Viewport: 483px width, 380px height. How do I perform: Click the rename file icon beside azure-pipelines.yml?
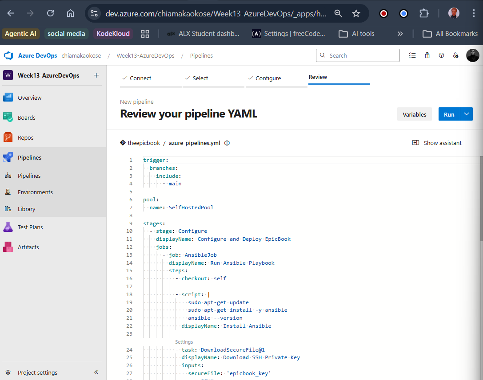pos(227,143)
